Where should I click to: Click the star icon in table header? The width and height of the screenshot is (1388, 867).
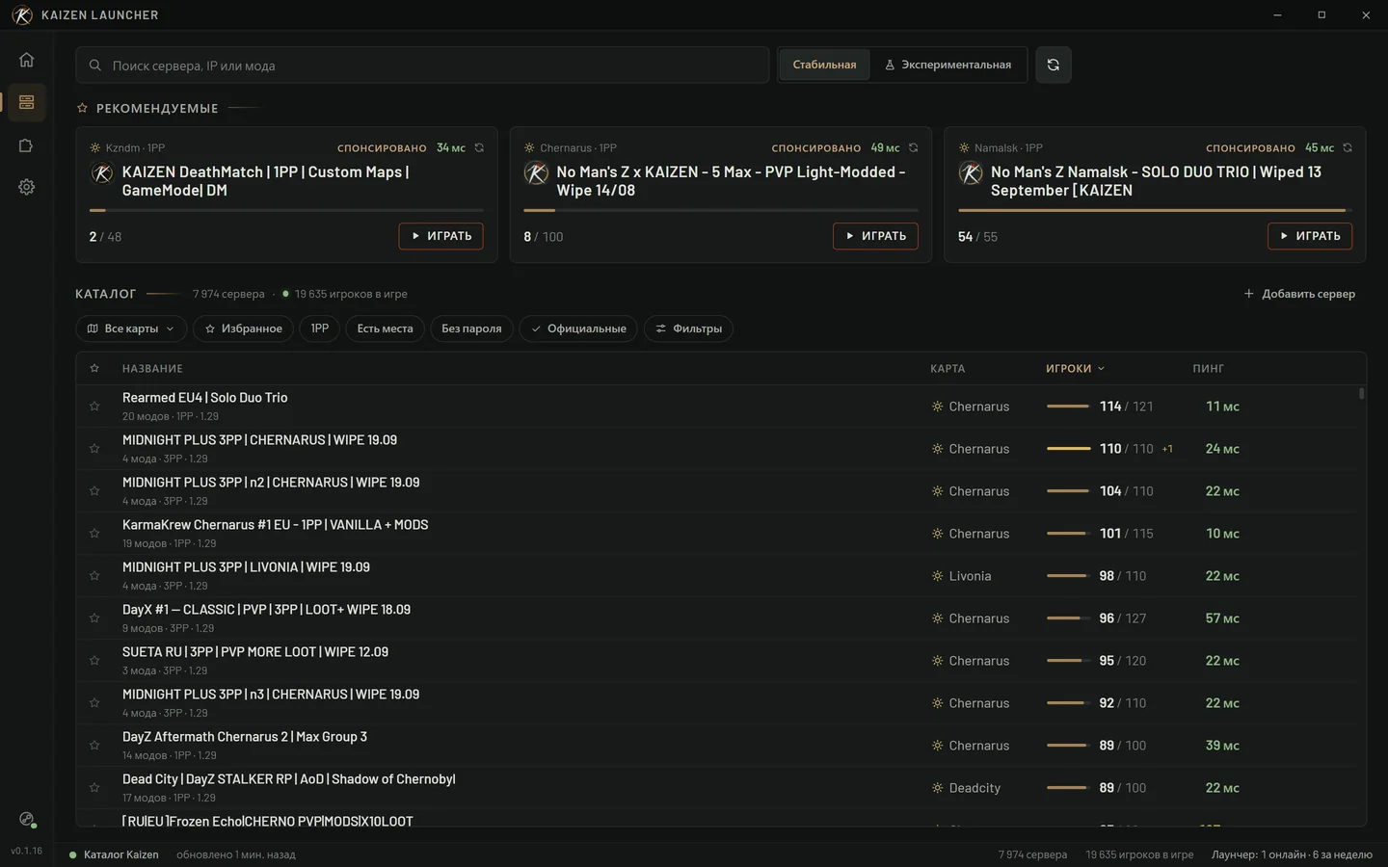94,368
